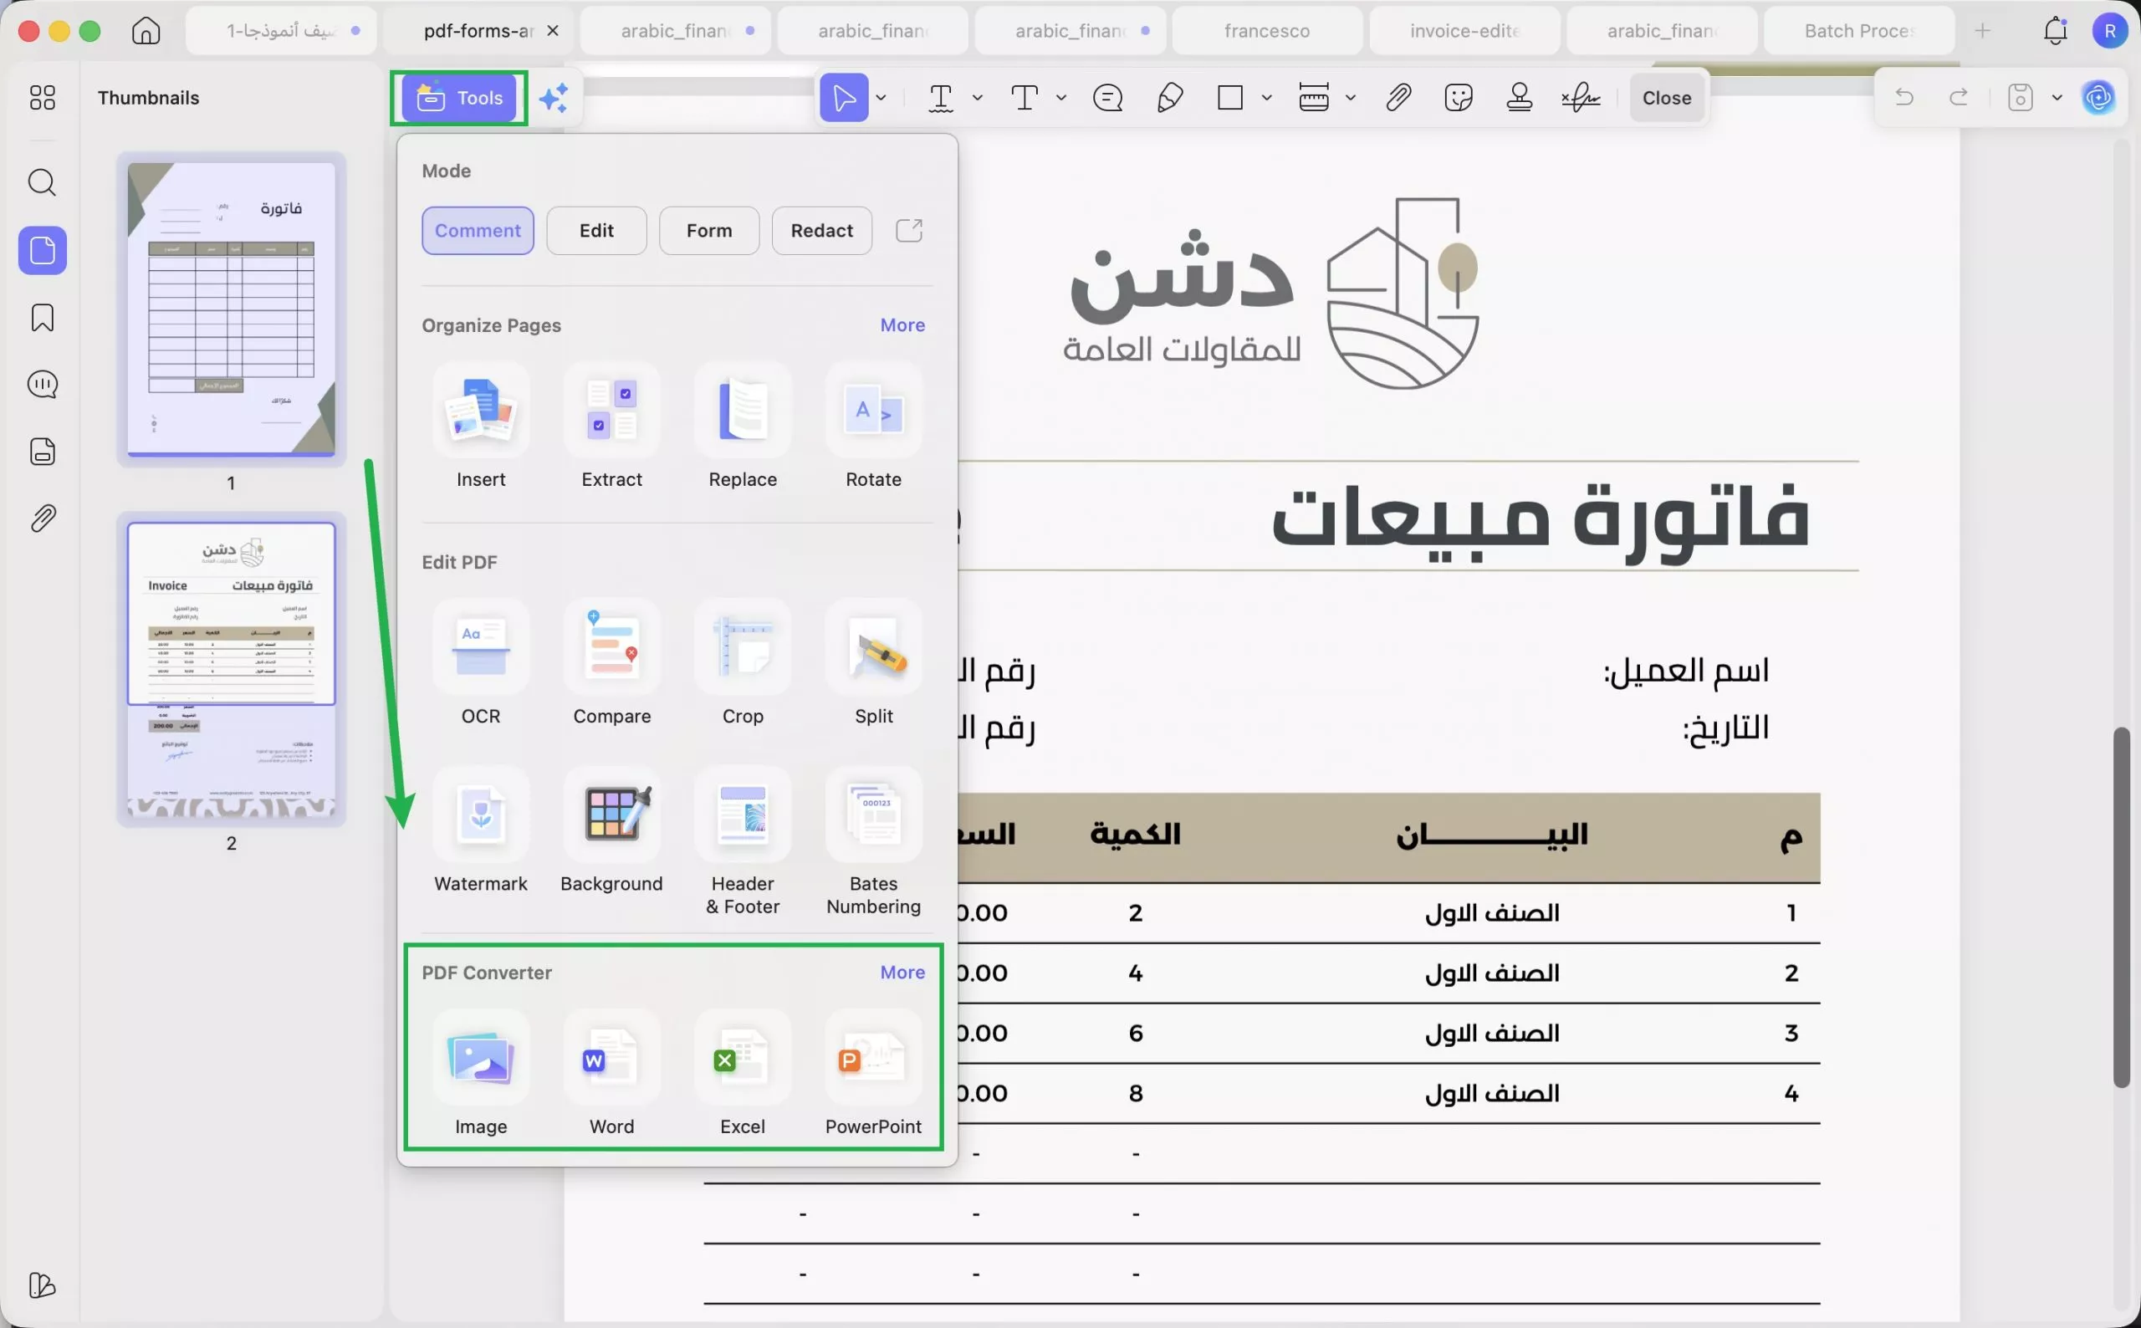The height and width of the screenshot is (1328, 2141).
Task: Open a new tab with plus
Action: coord(1982,31)
